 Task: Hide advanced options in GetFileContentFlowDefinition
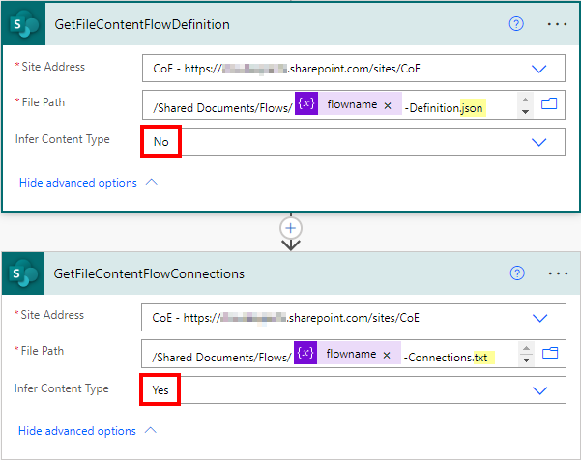pyautogui.click(x=88, y=183)
